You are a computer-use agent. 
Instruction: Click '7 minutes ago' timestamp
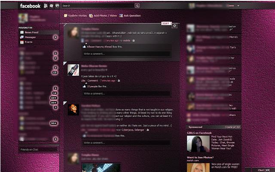[108, 81]
